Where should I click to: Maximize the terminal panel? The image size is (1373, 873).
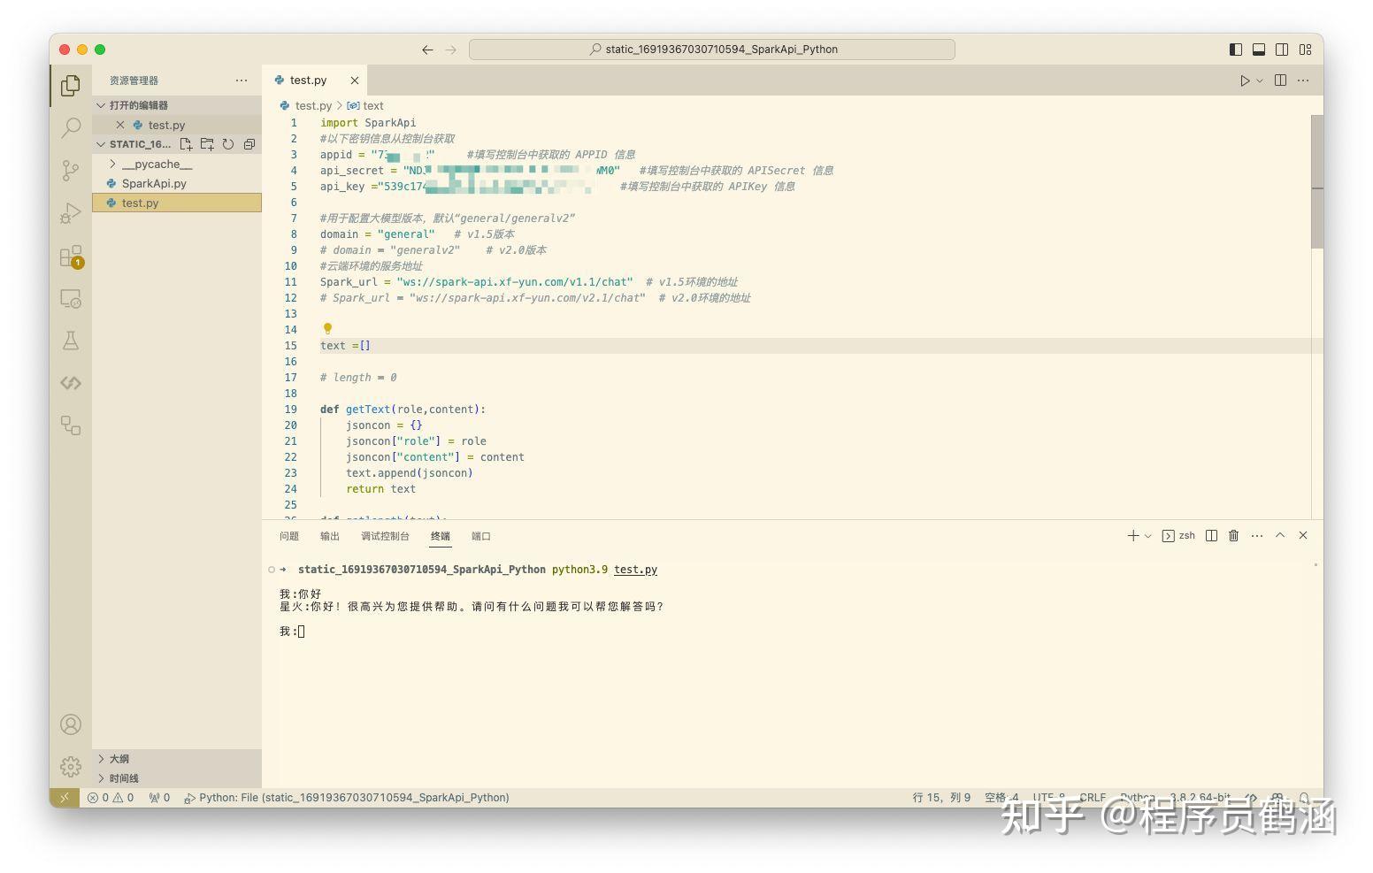tap(1280, 536)
